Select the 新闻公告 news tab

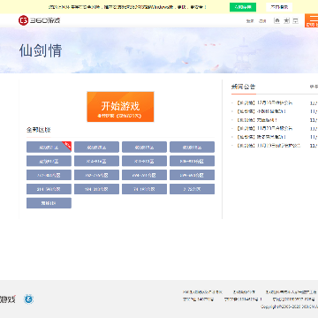click(243, 87)
